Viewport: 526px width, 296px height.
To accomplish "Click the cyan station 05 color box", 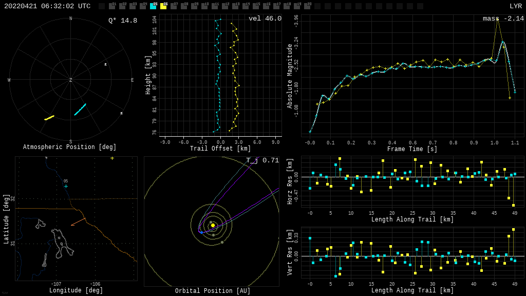I will tap(153, 6).
